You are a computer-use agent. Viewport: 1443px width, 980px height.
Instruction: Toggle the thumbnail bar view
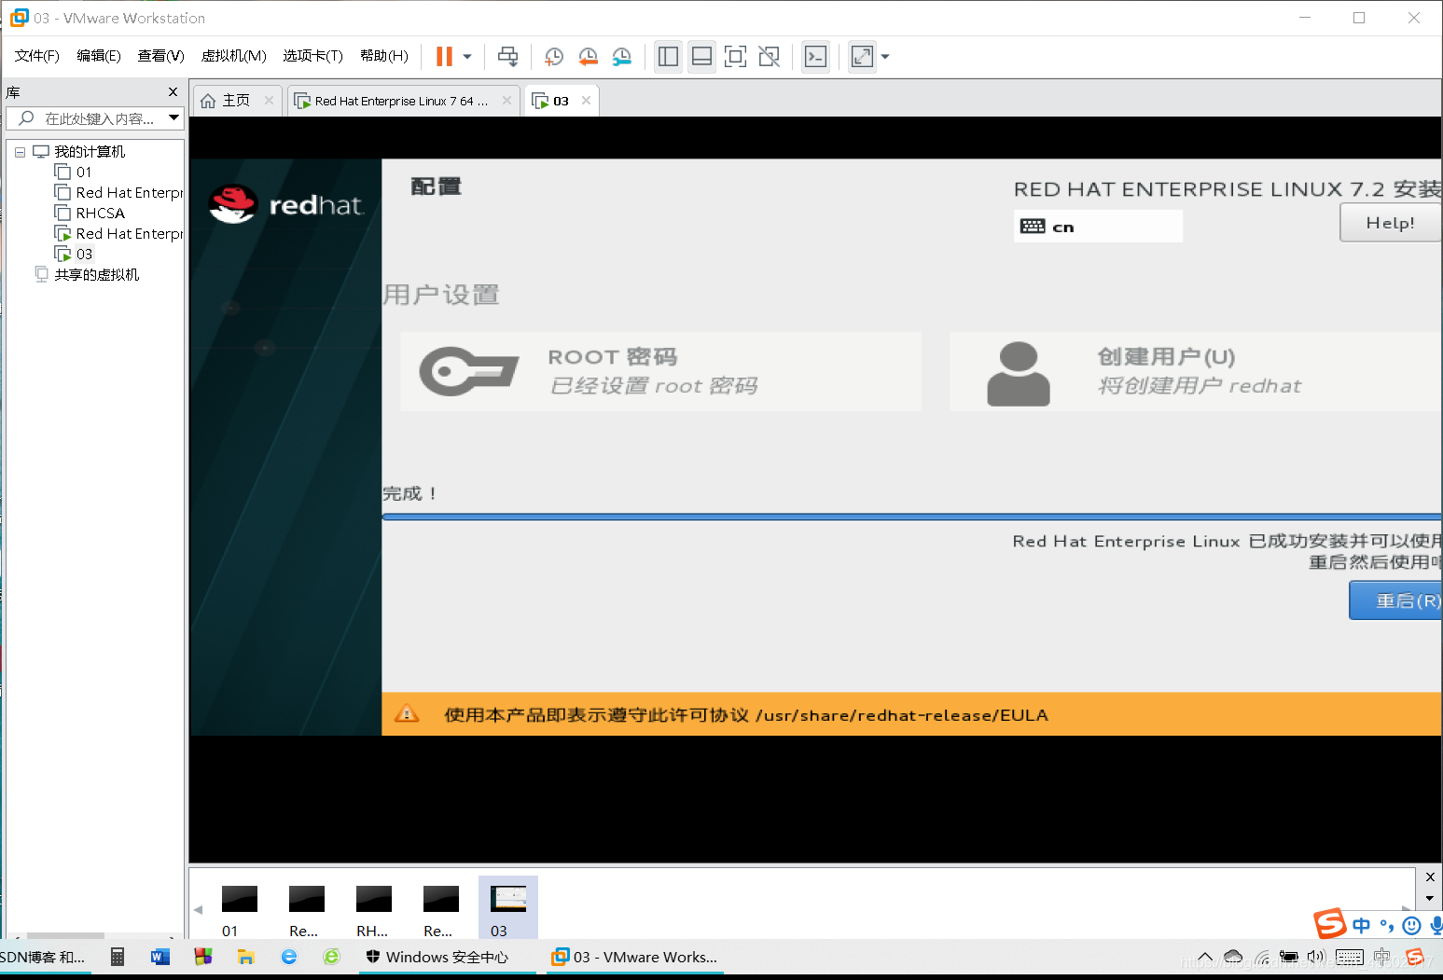pyautogui.click(x=701, y=57)
